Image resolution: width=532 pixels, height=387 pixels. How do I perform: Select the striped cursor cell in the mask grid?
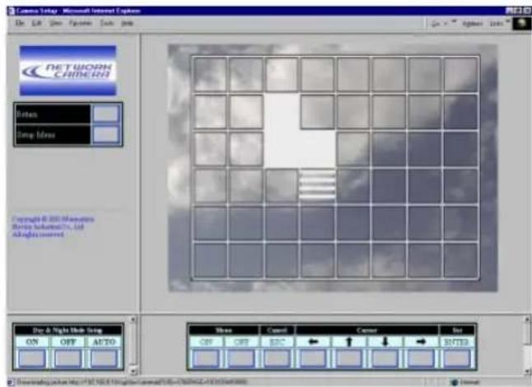(317, 184)
